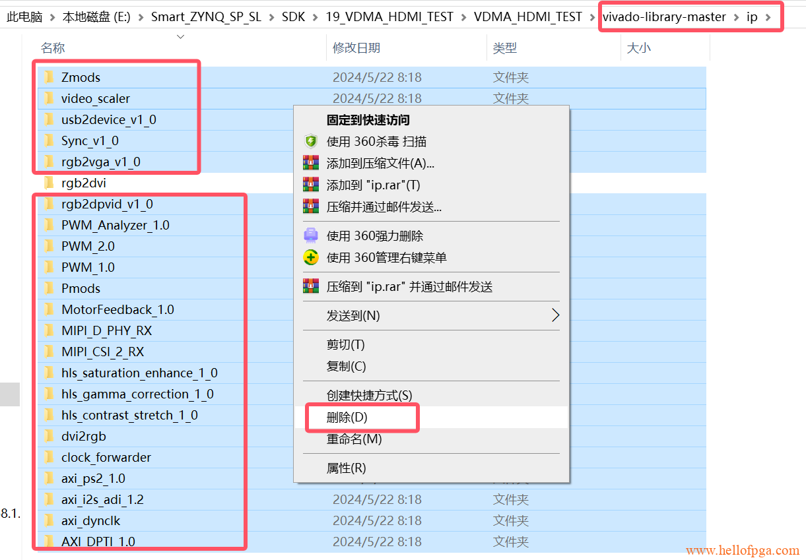This screenshot has width=806, height=560.
Task: Click the 使用360管理右键菜单 icon
Action: 310,257
